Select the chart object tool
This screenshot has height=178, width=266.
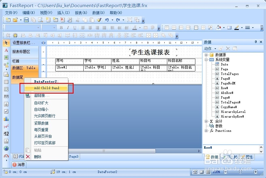click(6, 118)
